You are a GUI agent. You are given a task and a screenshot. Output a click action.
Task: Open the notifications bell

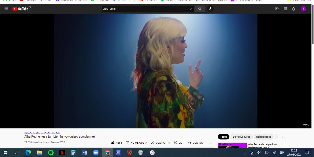[294, 9]
